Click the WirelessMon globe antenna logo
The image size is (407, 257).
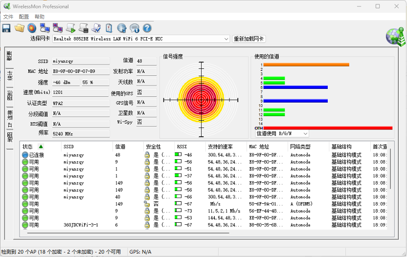coord(395,37)
